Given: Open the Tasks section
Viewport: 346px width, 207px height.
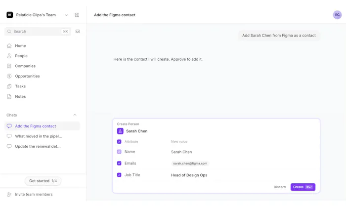Looking at the screenshot, I should 20,86.
